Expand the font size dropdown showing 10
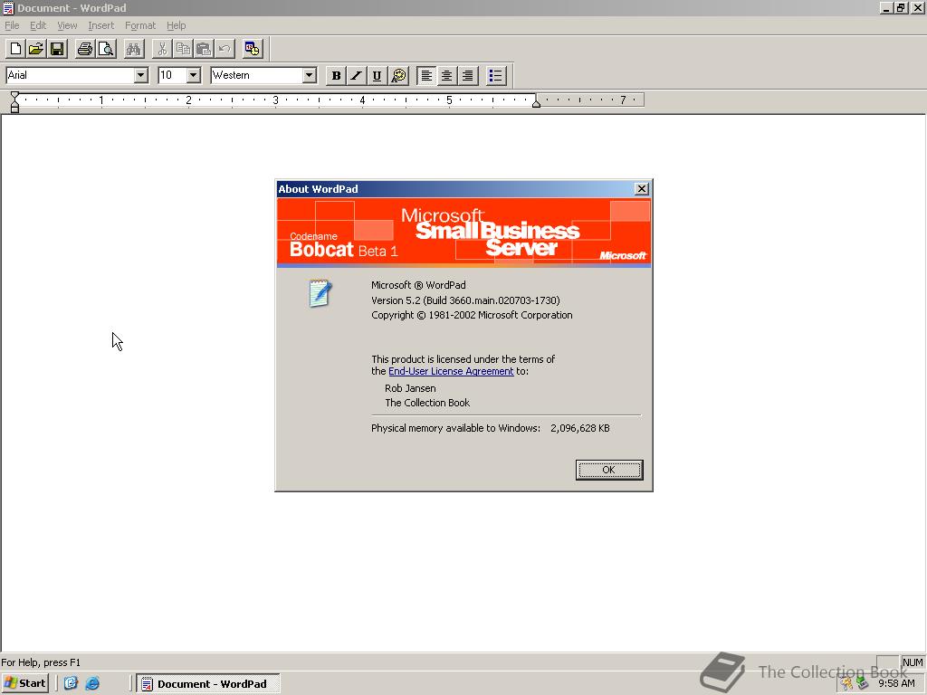This screenshot has width=927, height=695. (194, 75)
